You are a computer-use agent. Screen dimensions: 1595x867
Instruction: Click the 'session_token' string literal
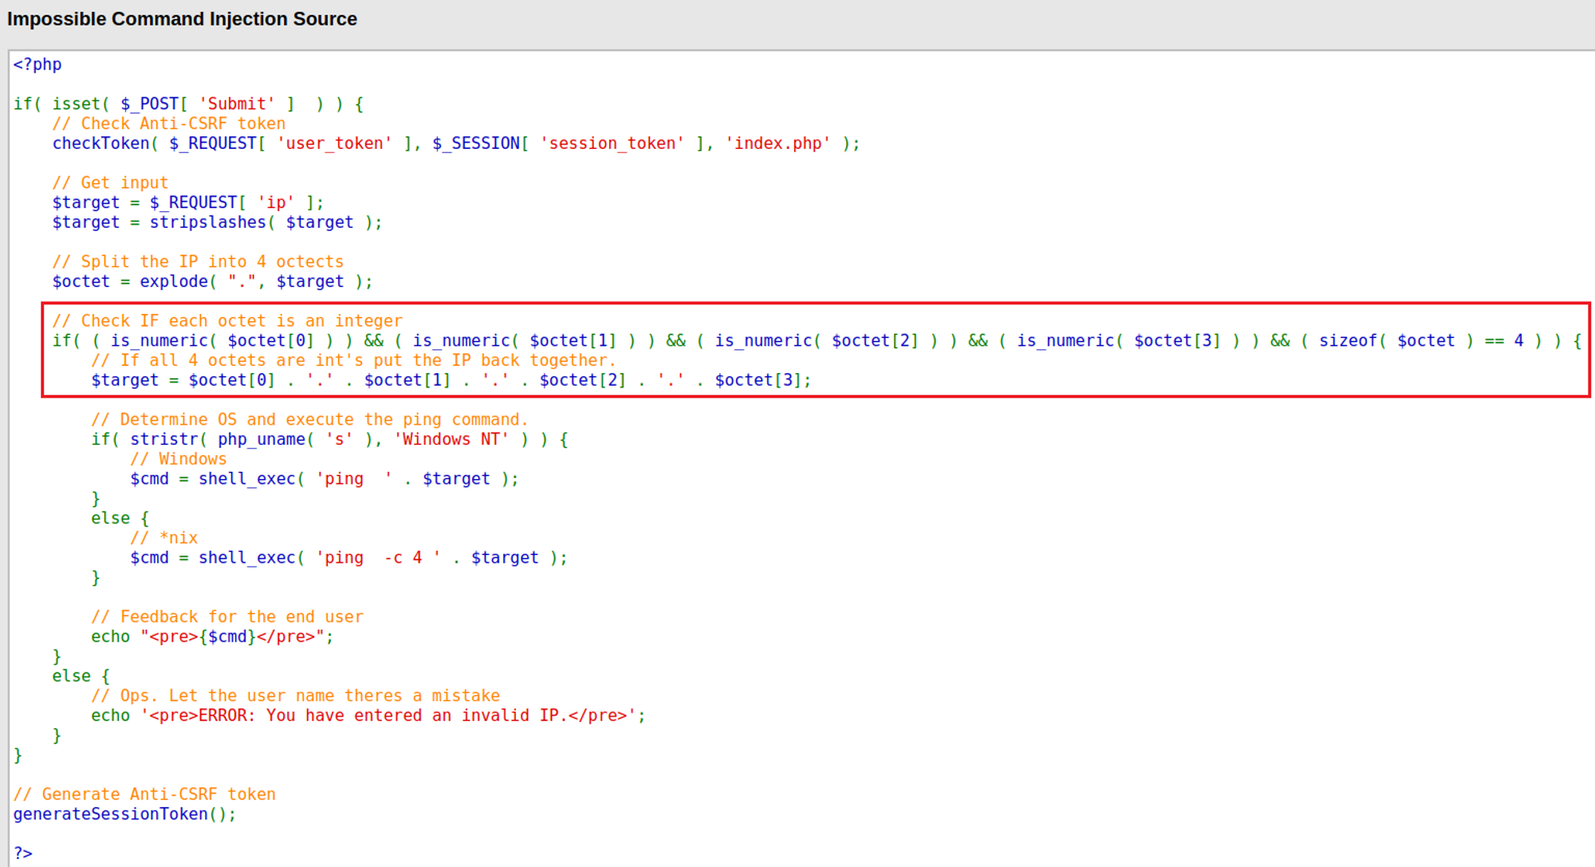tap(612, 143)
